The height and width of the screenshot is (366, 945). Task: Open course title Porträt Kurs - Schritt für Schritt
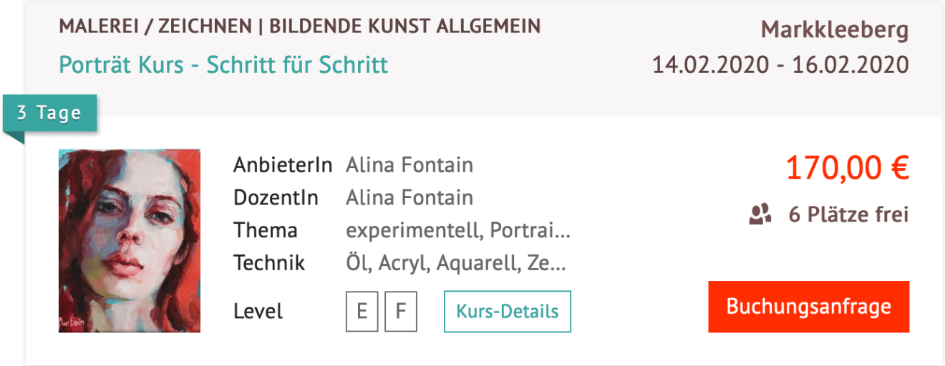tap(223, 65)
